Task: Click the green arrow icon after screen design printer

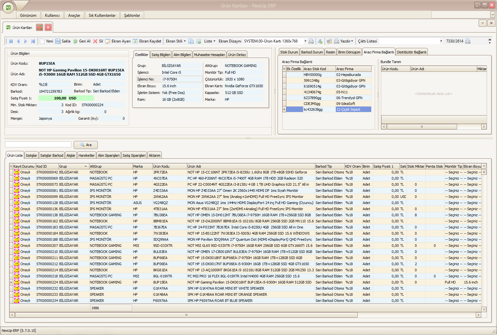Action: coord(320,41)
